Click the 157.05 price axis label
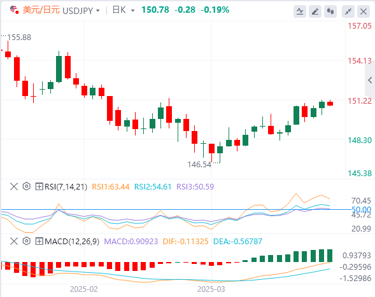The width and height of the screenshot is (375, 297). click(360, 26)
